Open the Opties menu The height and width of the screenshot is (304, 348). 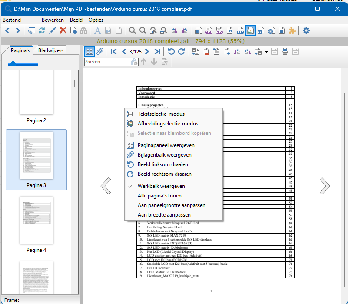(x=96, y=20)
